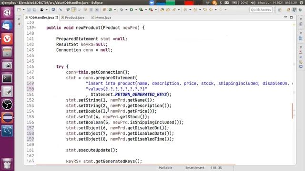This screenshot has height=171, width=305.
Task: Focus the Quick Access search field
Action: (x=261, y=9)
